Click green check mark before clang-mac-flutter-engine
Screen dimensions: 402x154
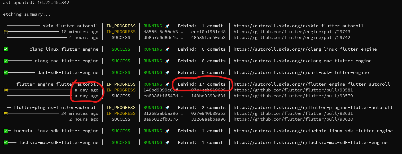(x=6, y=61)
